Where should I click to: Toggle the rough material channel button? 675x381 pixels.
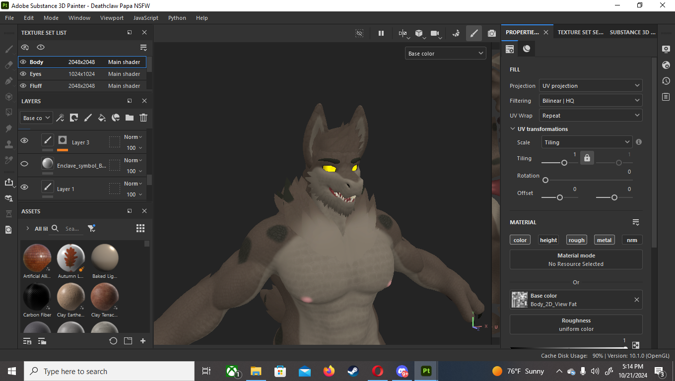coord(576,240)
